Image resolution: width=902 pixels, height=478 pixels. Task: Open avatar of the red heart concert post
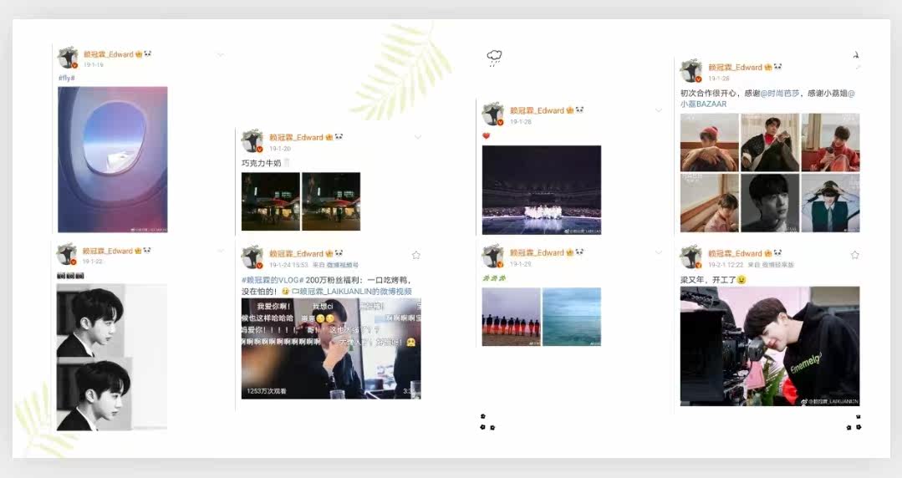point(492,114)
